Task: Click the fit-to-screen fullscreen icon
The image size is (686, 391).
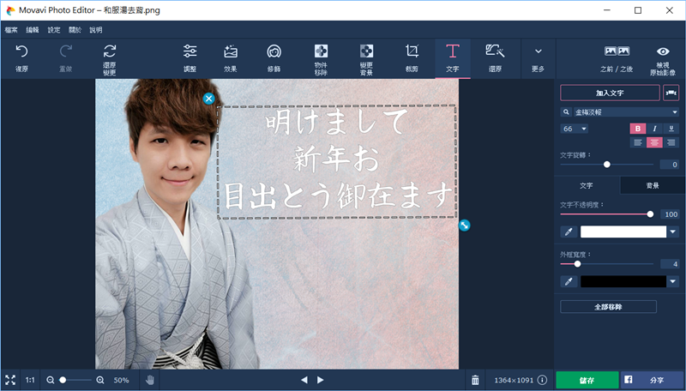Action: pos(10,380)
